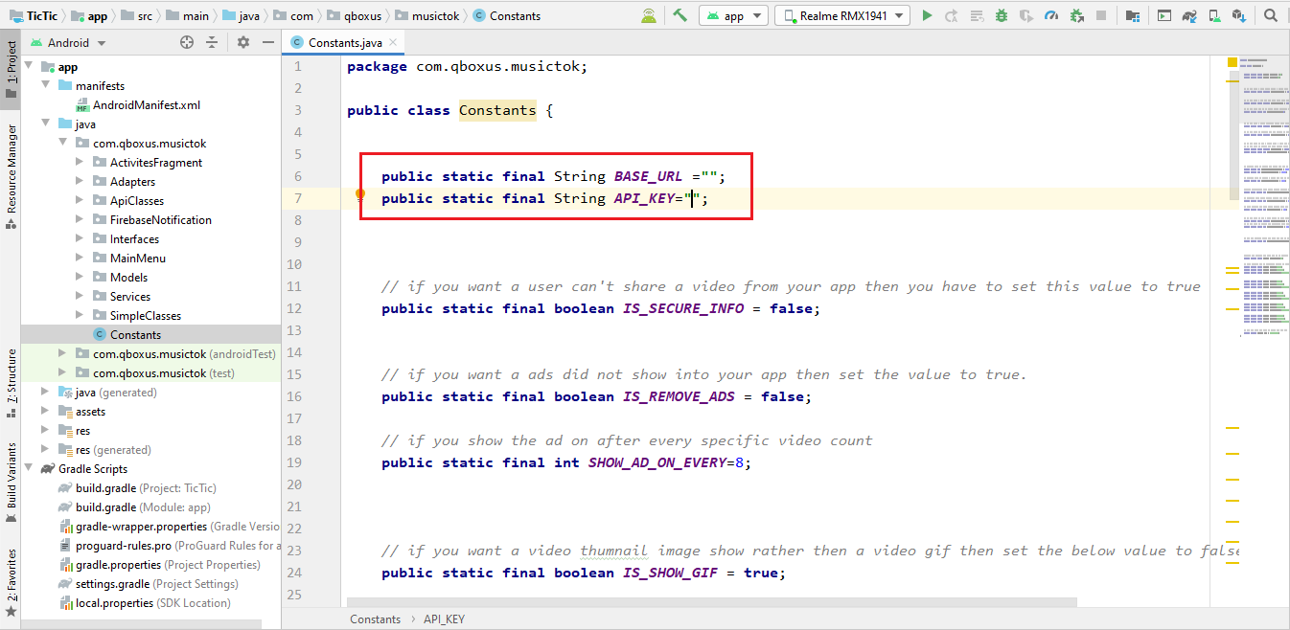Click inside the API_KEY string value
This screenshot has height=630, width=1290.
tap(692, 198)
